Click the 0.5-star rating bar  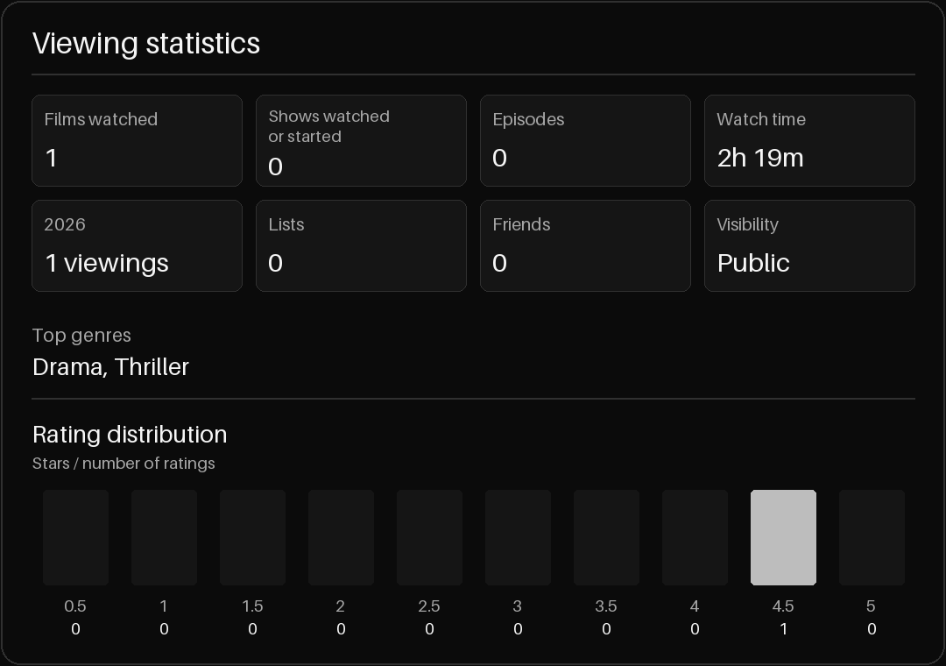75,537
